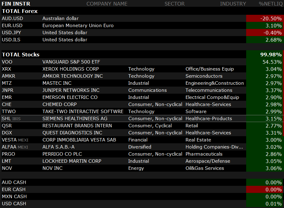Click the Semiconductors industry cell
This screenshot has height=208, width=284.
(204, 76)
